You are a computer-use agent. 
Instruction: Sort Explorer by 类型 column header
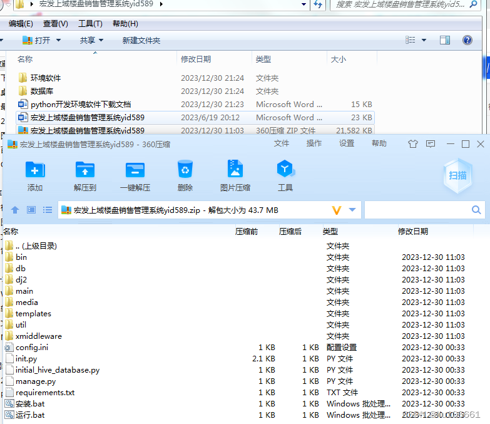[x=263, y=59]
